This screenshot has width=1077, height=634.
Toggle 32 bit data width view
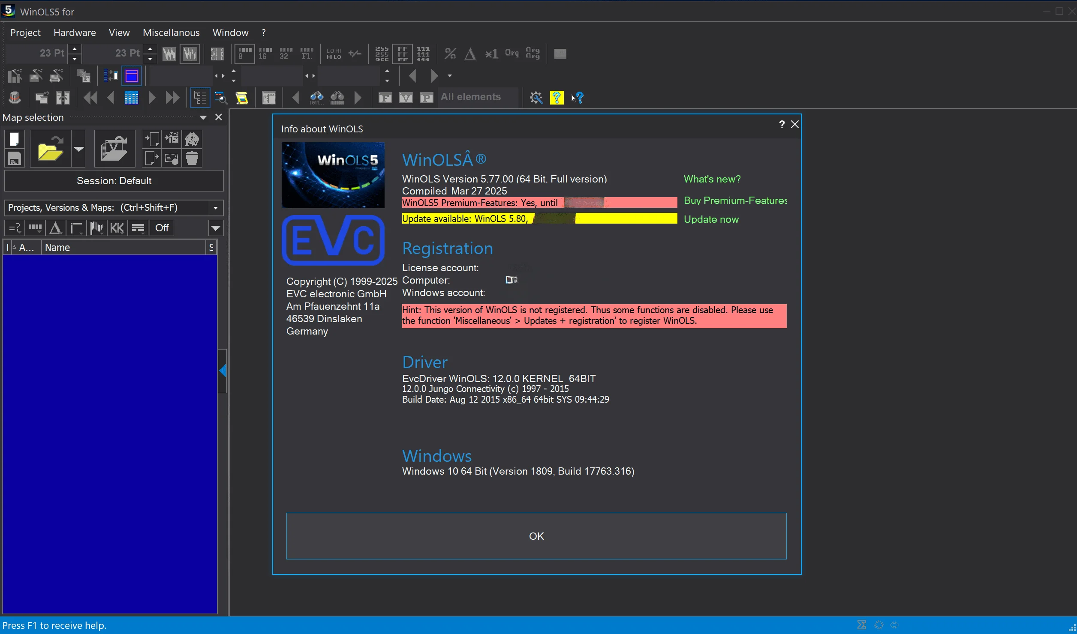coord(286,54)
